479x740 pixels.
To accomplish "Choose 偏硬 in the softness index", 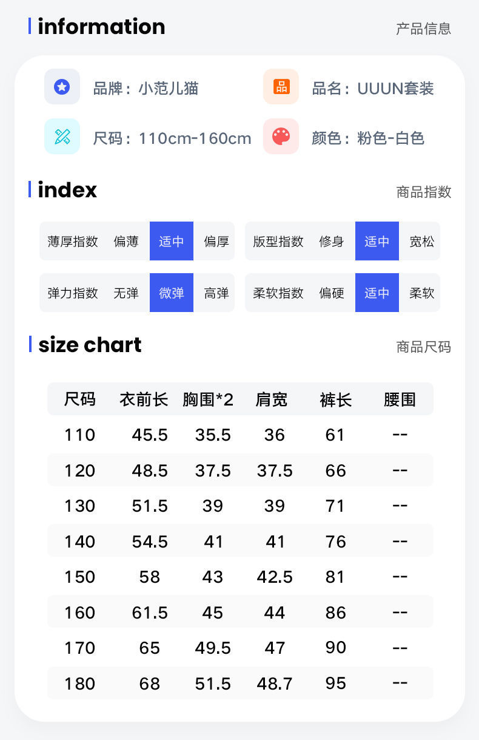I will pos(332,293).
